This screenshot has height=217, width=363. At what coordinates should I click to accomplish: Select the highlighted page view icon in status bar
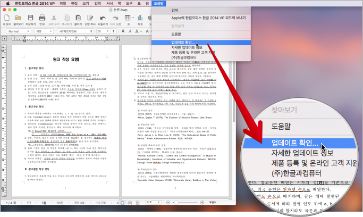pos(122,203)
